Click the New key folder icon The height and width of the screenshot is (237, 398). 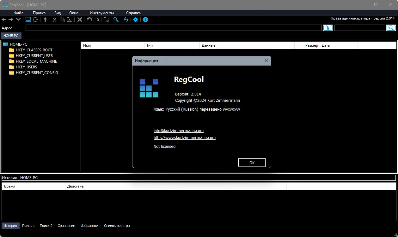106,20
